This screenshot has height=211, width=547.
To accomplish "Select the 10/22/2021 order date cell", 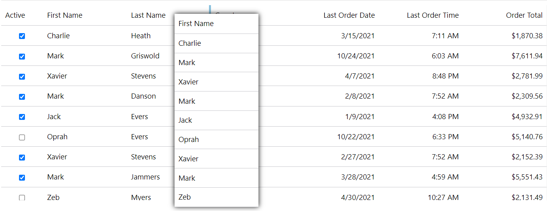I will (x=356, y=137).
